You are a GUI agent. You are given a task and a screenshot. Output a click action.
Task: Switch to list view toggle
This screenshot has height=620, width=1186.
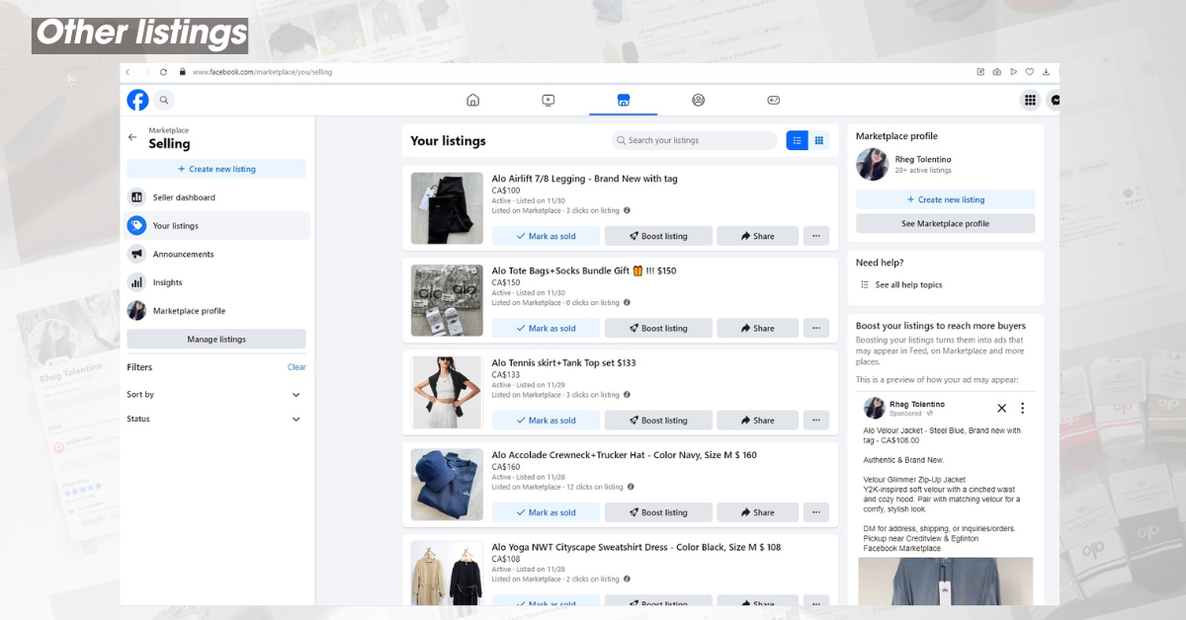tap(797, 140)
